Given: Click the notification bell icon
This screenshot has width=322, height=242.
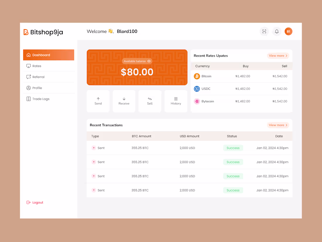Looking at the screenshot, I should point(276,31).
